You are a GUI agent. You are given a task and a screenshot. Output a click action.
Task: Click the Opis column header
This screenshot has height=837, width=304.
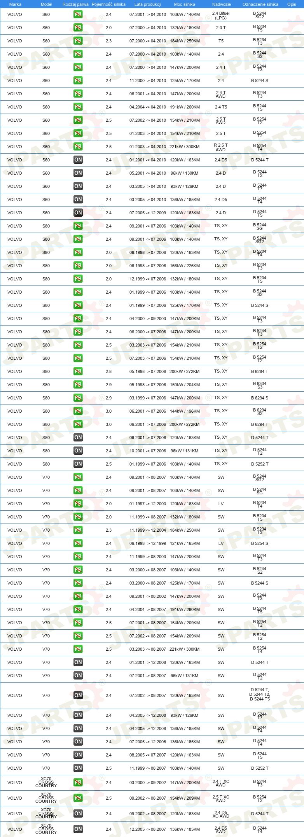click(292, 4)
